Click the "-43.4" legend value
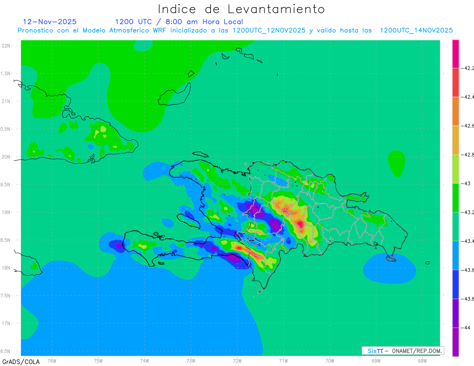Screen dimensions: 474x366 (468, 241)
